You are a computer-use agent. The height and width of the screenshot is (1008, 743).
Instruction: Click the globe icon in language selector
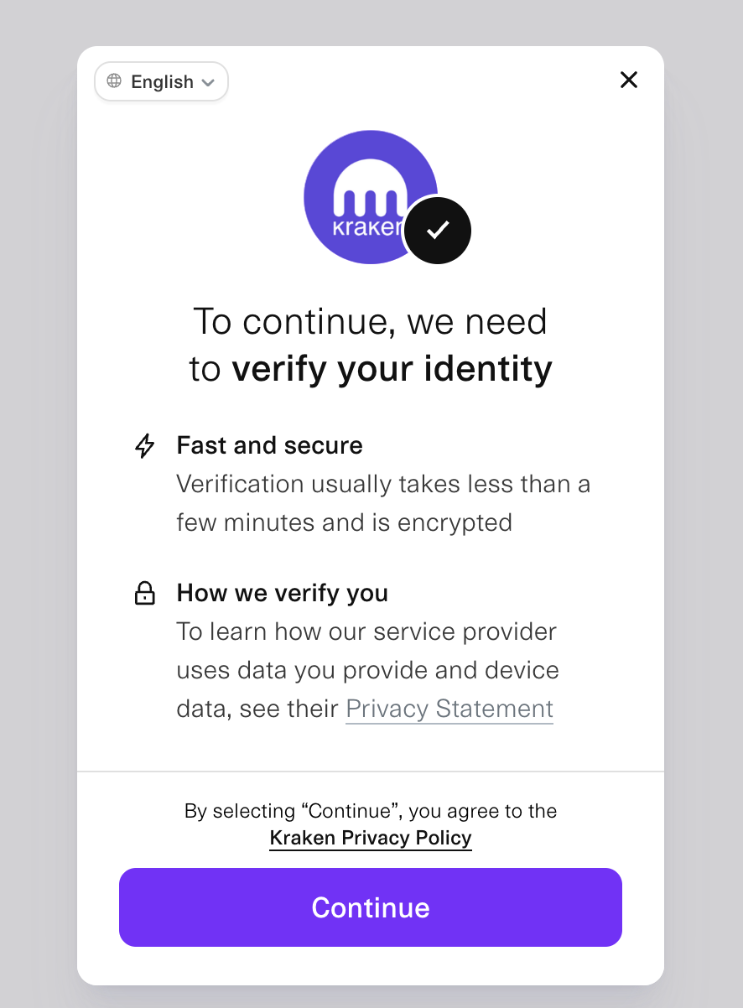(114, 81)
